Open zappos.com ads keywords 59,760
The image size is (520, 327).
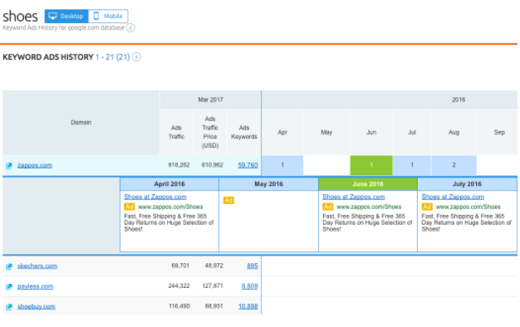click(x=248, y=165)
